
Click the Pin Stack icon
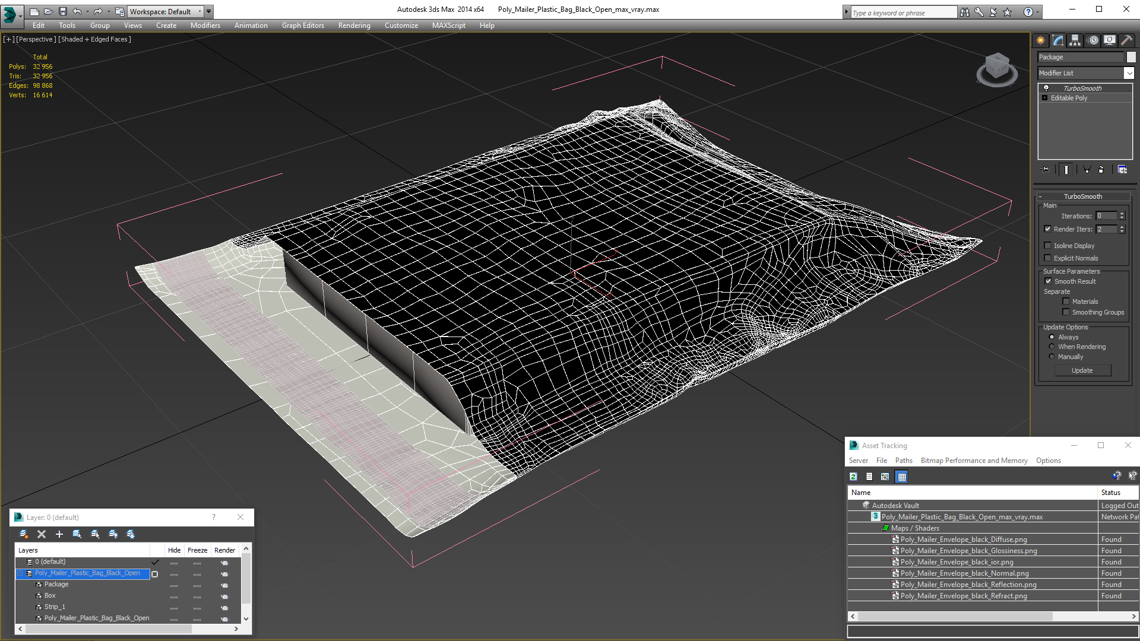tap(1046, 170)
